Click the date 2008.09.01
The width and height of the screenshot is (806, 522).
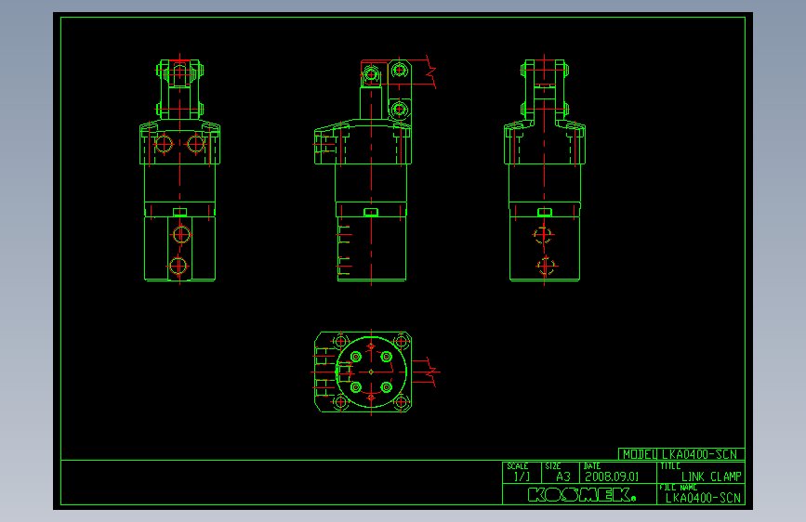pyautogui.click(x=612, y=476)
